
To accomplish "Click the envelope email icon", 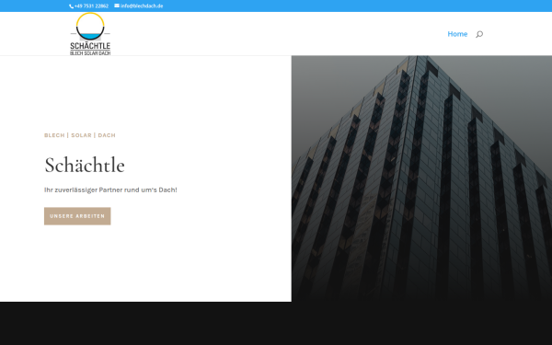I will coord(117,6).
